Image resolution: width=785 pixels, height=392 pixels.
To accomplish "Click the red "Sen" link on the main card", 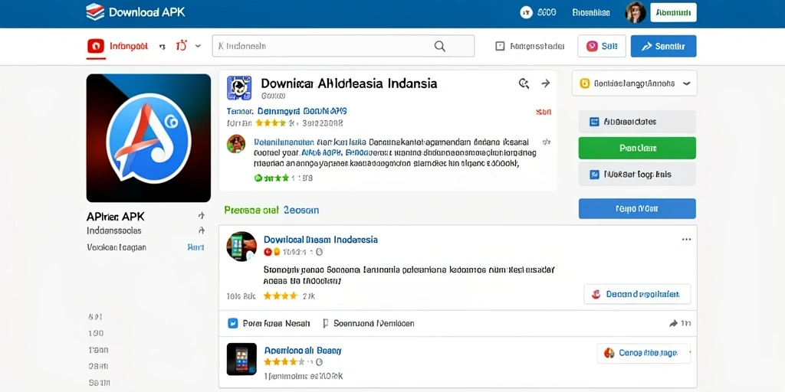I will click(544, 112).
